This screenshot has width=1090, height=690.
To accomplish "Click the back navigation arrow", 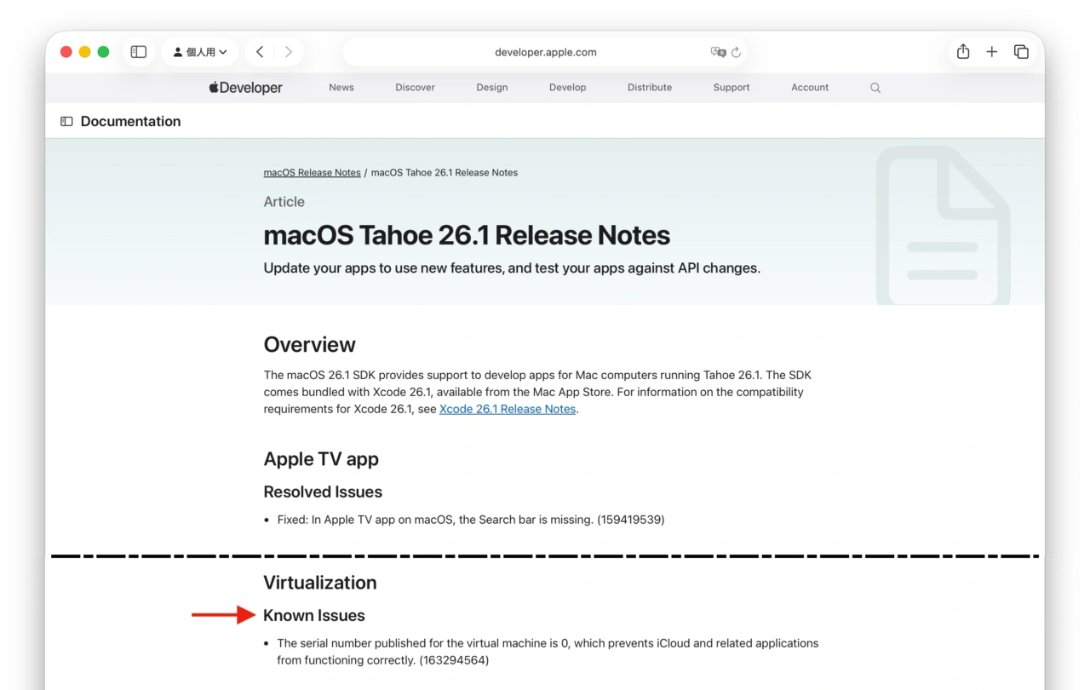I will tap(260, 51).
